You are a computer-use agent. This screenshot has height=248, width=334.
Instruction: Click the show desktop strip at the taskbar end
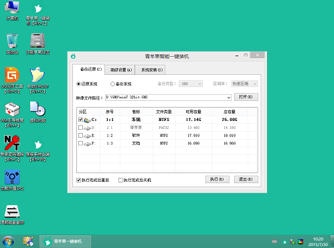tap(332, 241)
